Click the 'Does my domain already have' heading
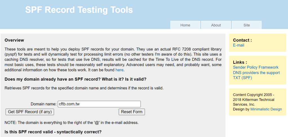This screenshot has height=137, width=288. (76, 79)
